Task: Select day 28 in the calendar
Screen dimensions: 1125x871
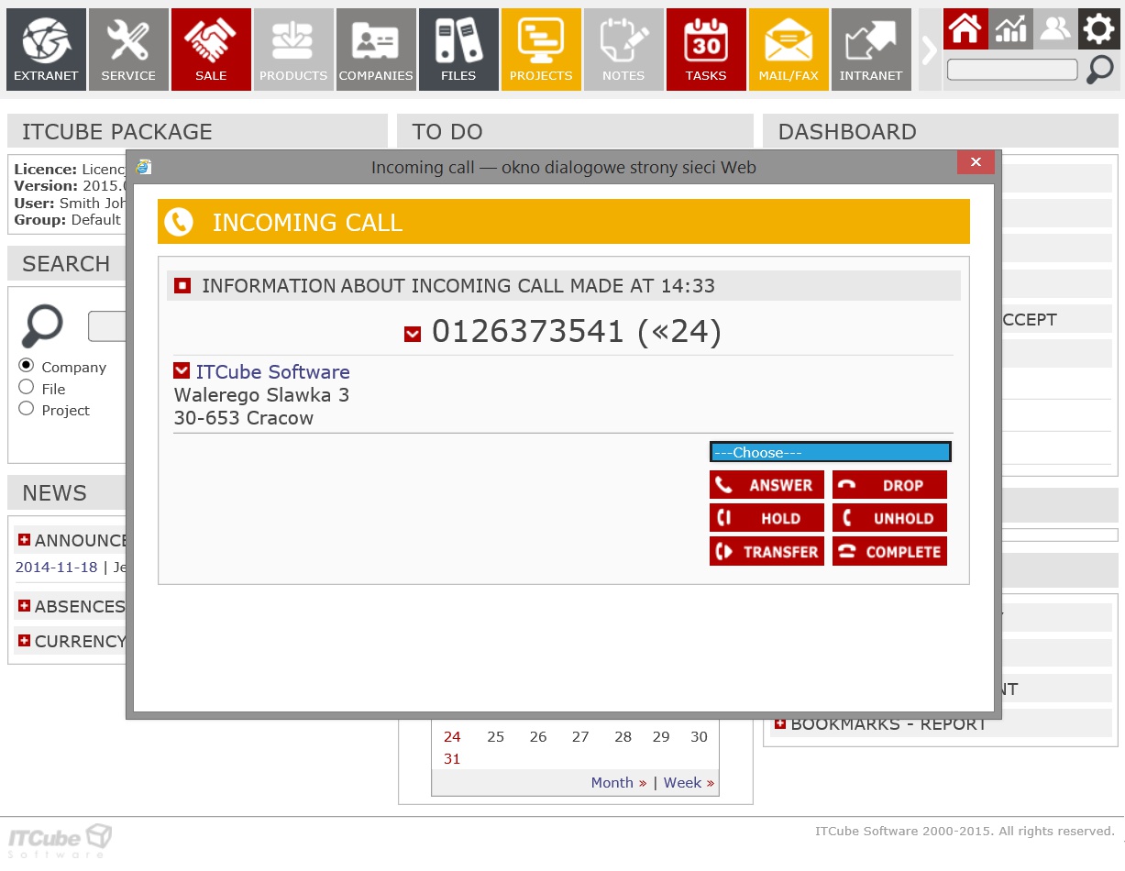Action: (x=623, y=736)
